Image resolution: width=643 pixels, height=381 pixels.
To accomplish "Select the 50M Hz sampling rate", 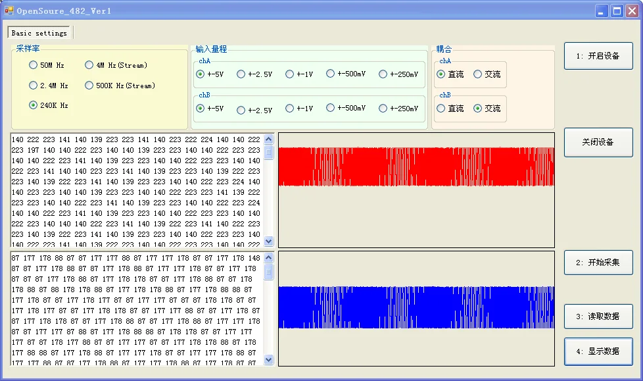I will [x=34, y=65].
